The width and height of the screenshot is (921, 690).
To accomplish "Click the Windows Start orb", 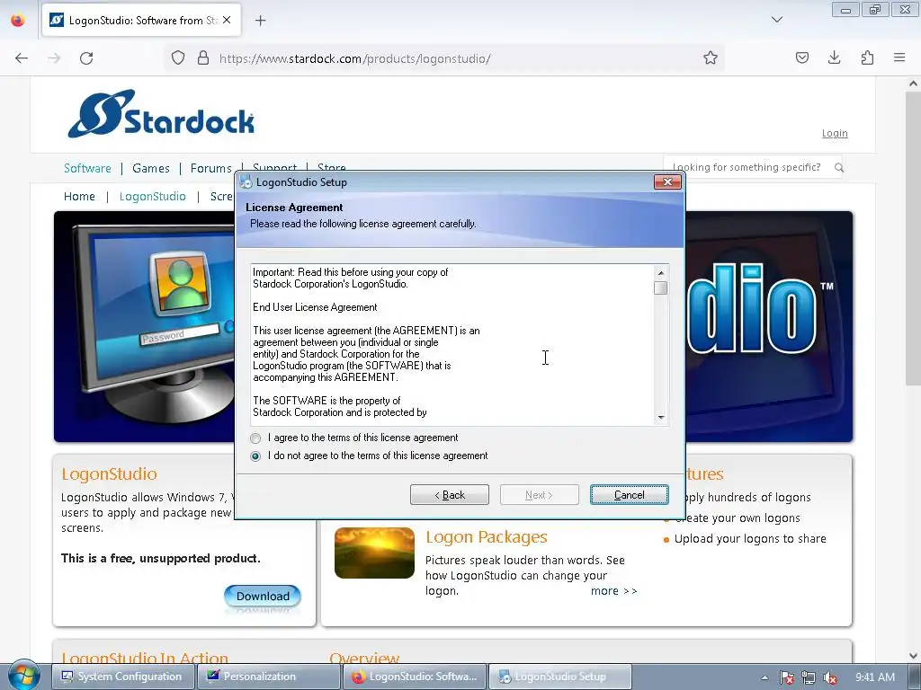I will pos(23,675).
